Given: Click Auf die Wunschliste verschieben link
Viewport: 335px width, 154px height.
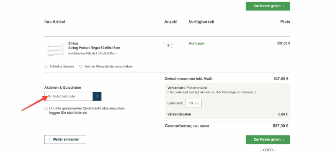Looking at the screenshot, I should [x=108, y=67].
